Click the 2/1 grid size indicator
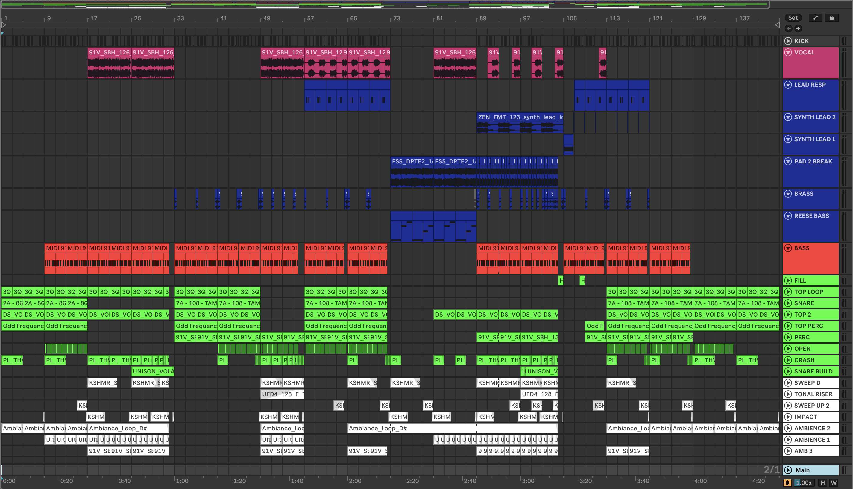This screenshot has height=489, width=853. coord(771,470)
